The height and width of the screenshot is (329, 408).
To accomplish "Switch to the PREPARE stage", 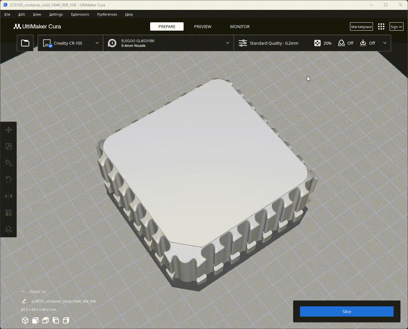I will tap(167, 26).
